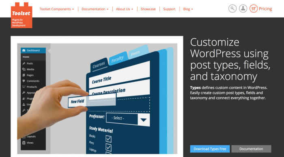Open the Support menu item
Image resolution: width=284 pixels, height=157 pixels.
coord(169,9)
